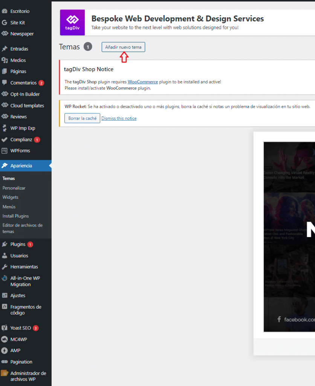
Task: Click the Escritorio dashboard icon
Action: point(5,11)
